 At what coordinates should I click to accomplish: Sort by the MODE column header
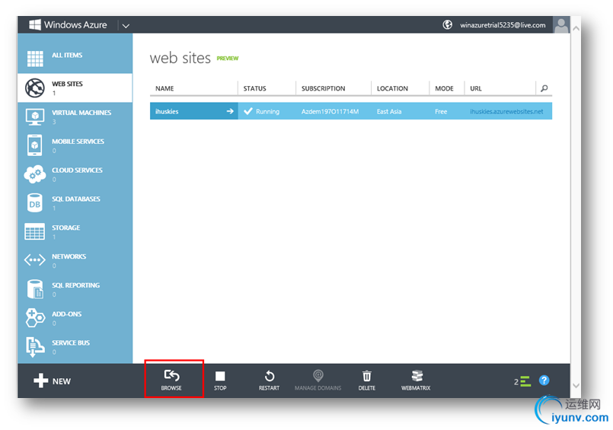tap(444, 88)
